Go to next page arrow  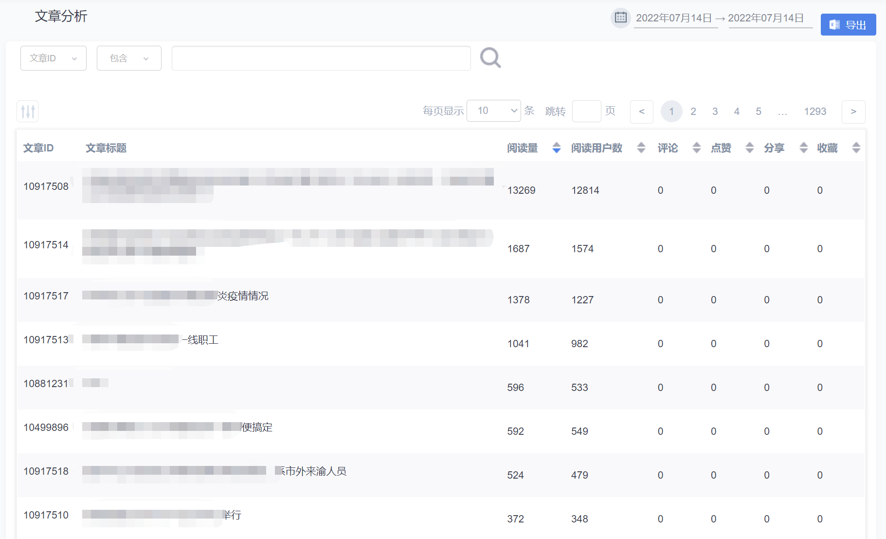(853, 112)
